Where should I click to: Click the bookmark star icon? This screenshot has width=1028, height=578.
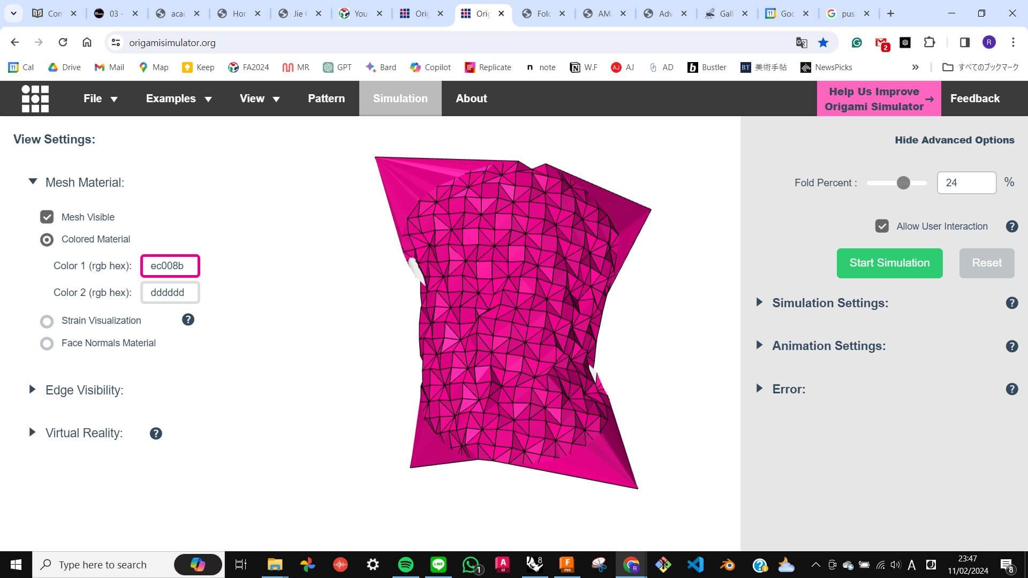click(823, 42)
